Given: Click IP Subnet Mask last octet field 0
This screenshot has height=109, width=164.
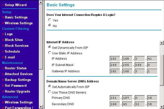Looking at the screenshot, I should tap(152, 65).
